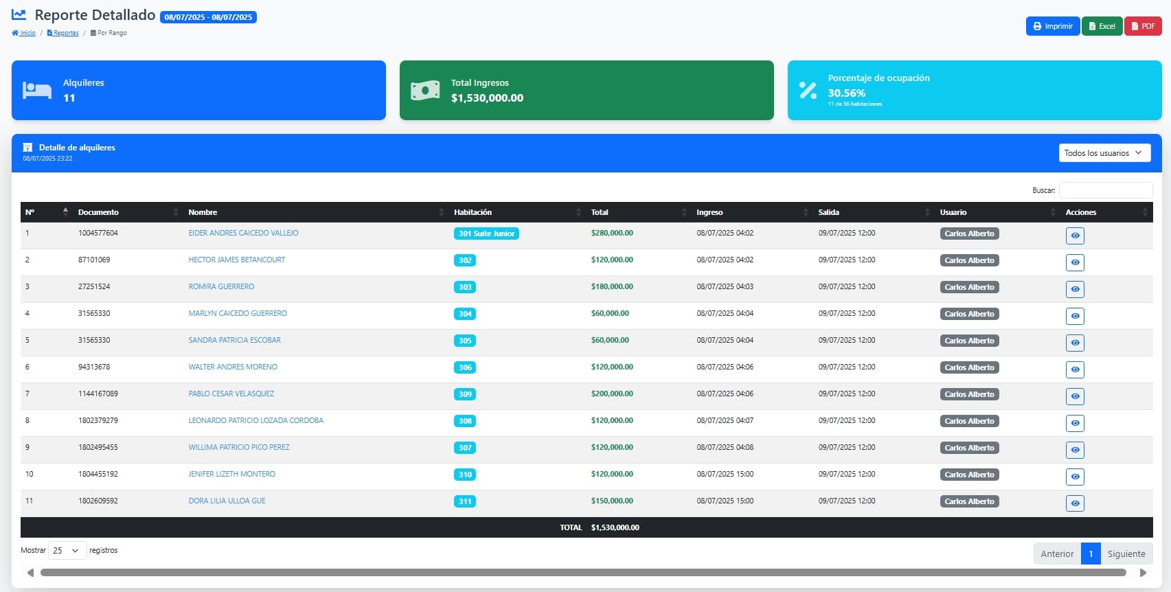Click the Siguiente pagination button
The image size is (1171, 592).
(1126, 554)
